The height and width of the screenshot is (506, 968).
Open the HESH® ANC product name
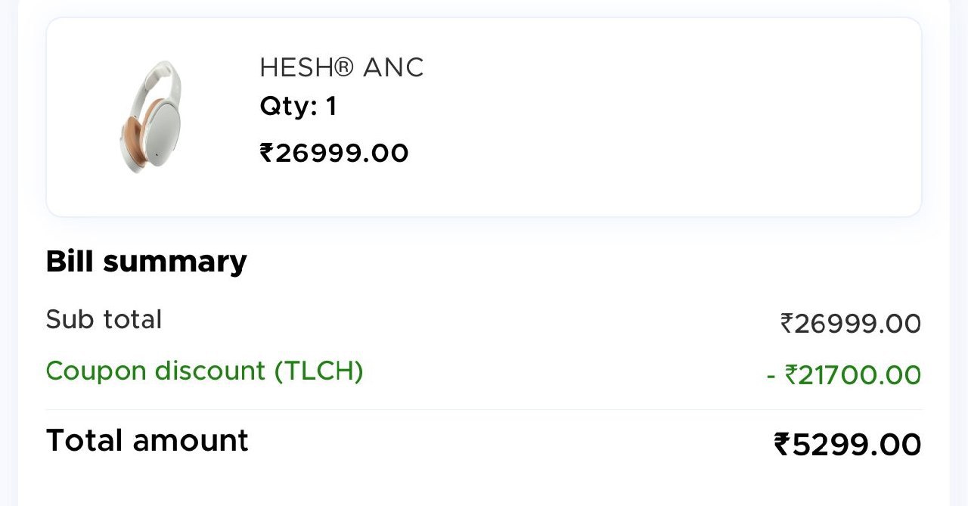341,68
